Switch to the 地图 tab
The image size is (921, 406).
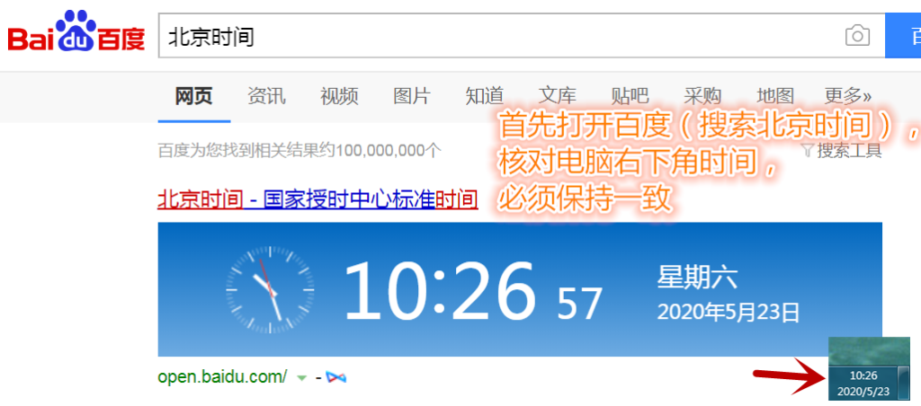(x=775, y=96)
